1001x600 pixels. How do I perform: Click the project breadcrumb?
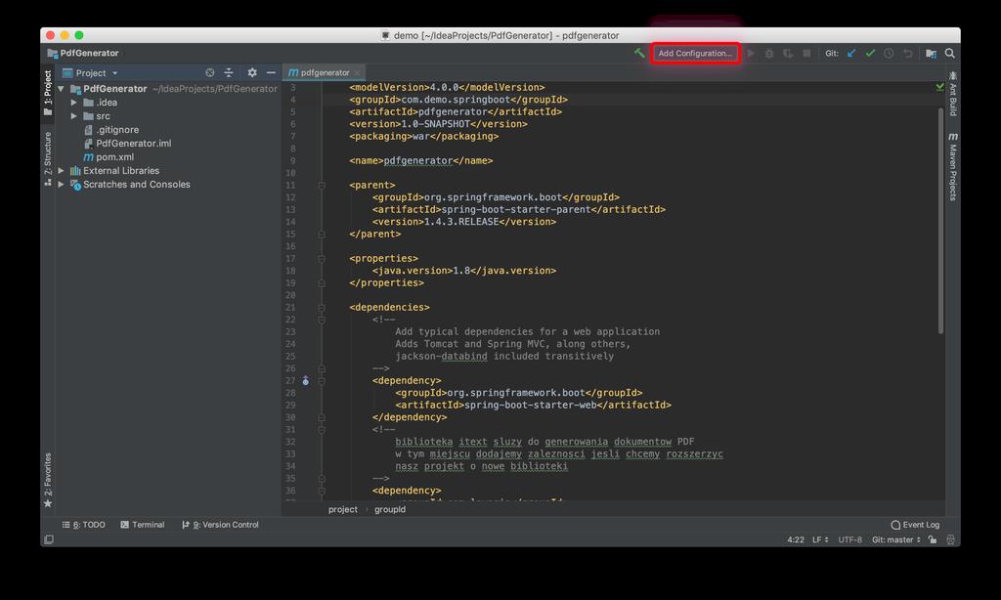(343, 509)
